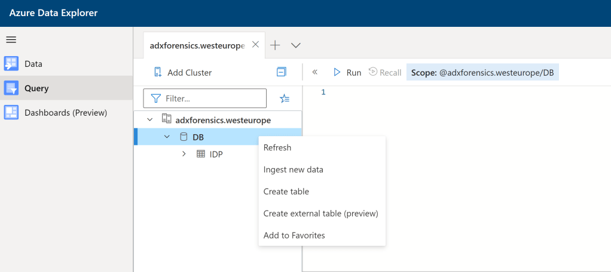Open the favorites star list icon

285,98
